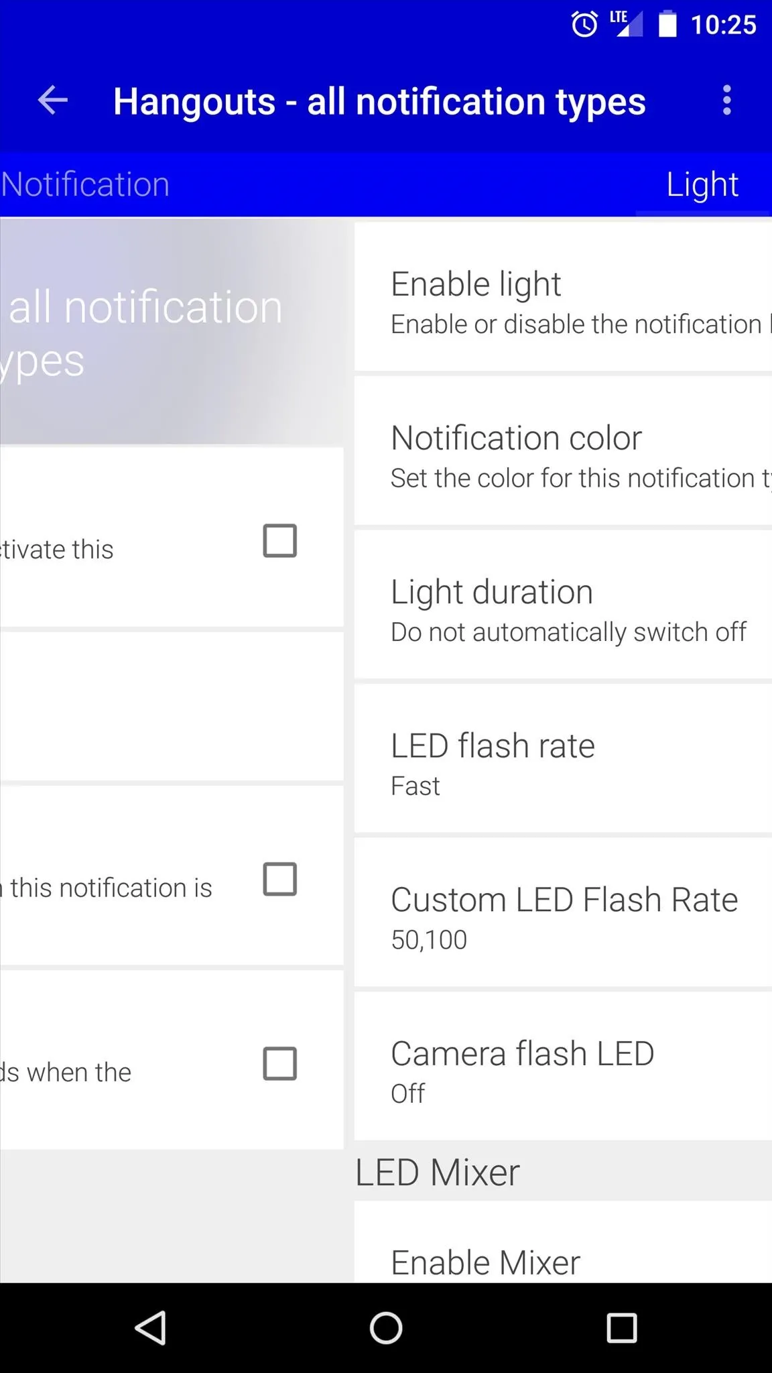Open the Light duration setting
Screen dimensions: 772x1373
pyautogui.click(x=563, y=605)
